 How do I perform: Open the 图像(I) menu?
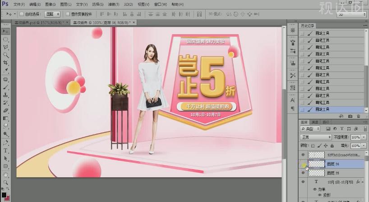pos(51,4)
